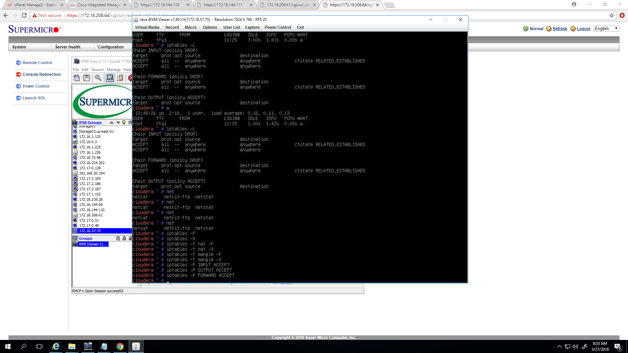Click the magnifying glass search icon
Viewport: 628px width, 353px height.
(98, 78)
